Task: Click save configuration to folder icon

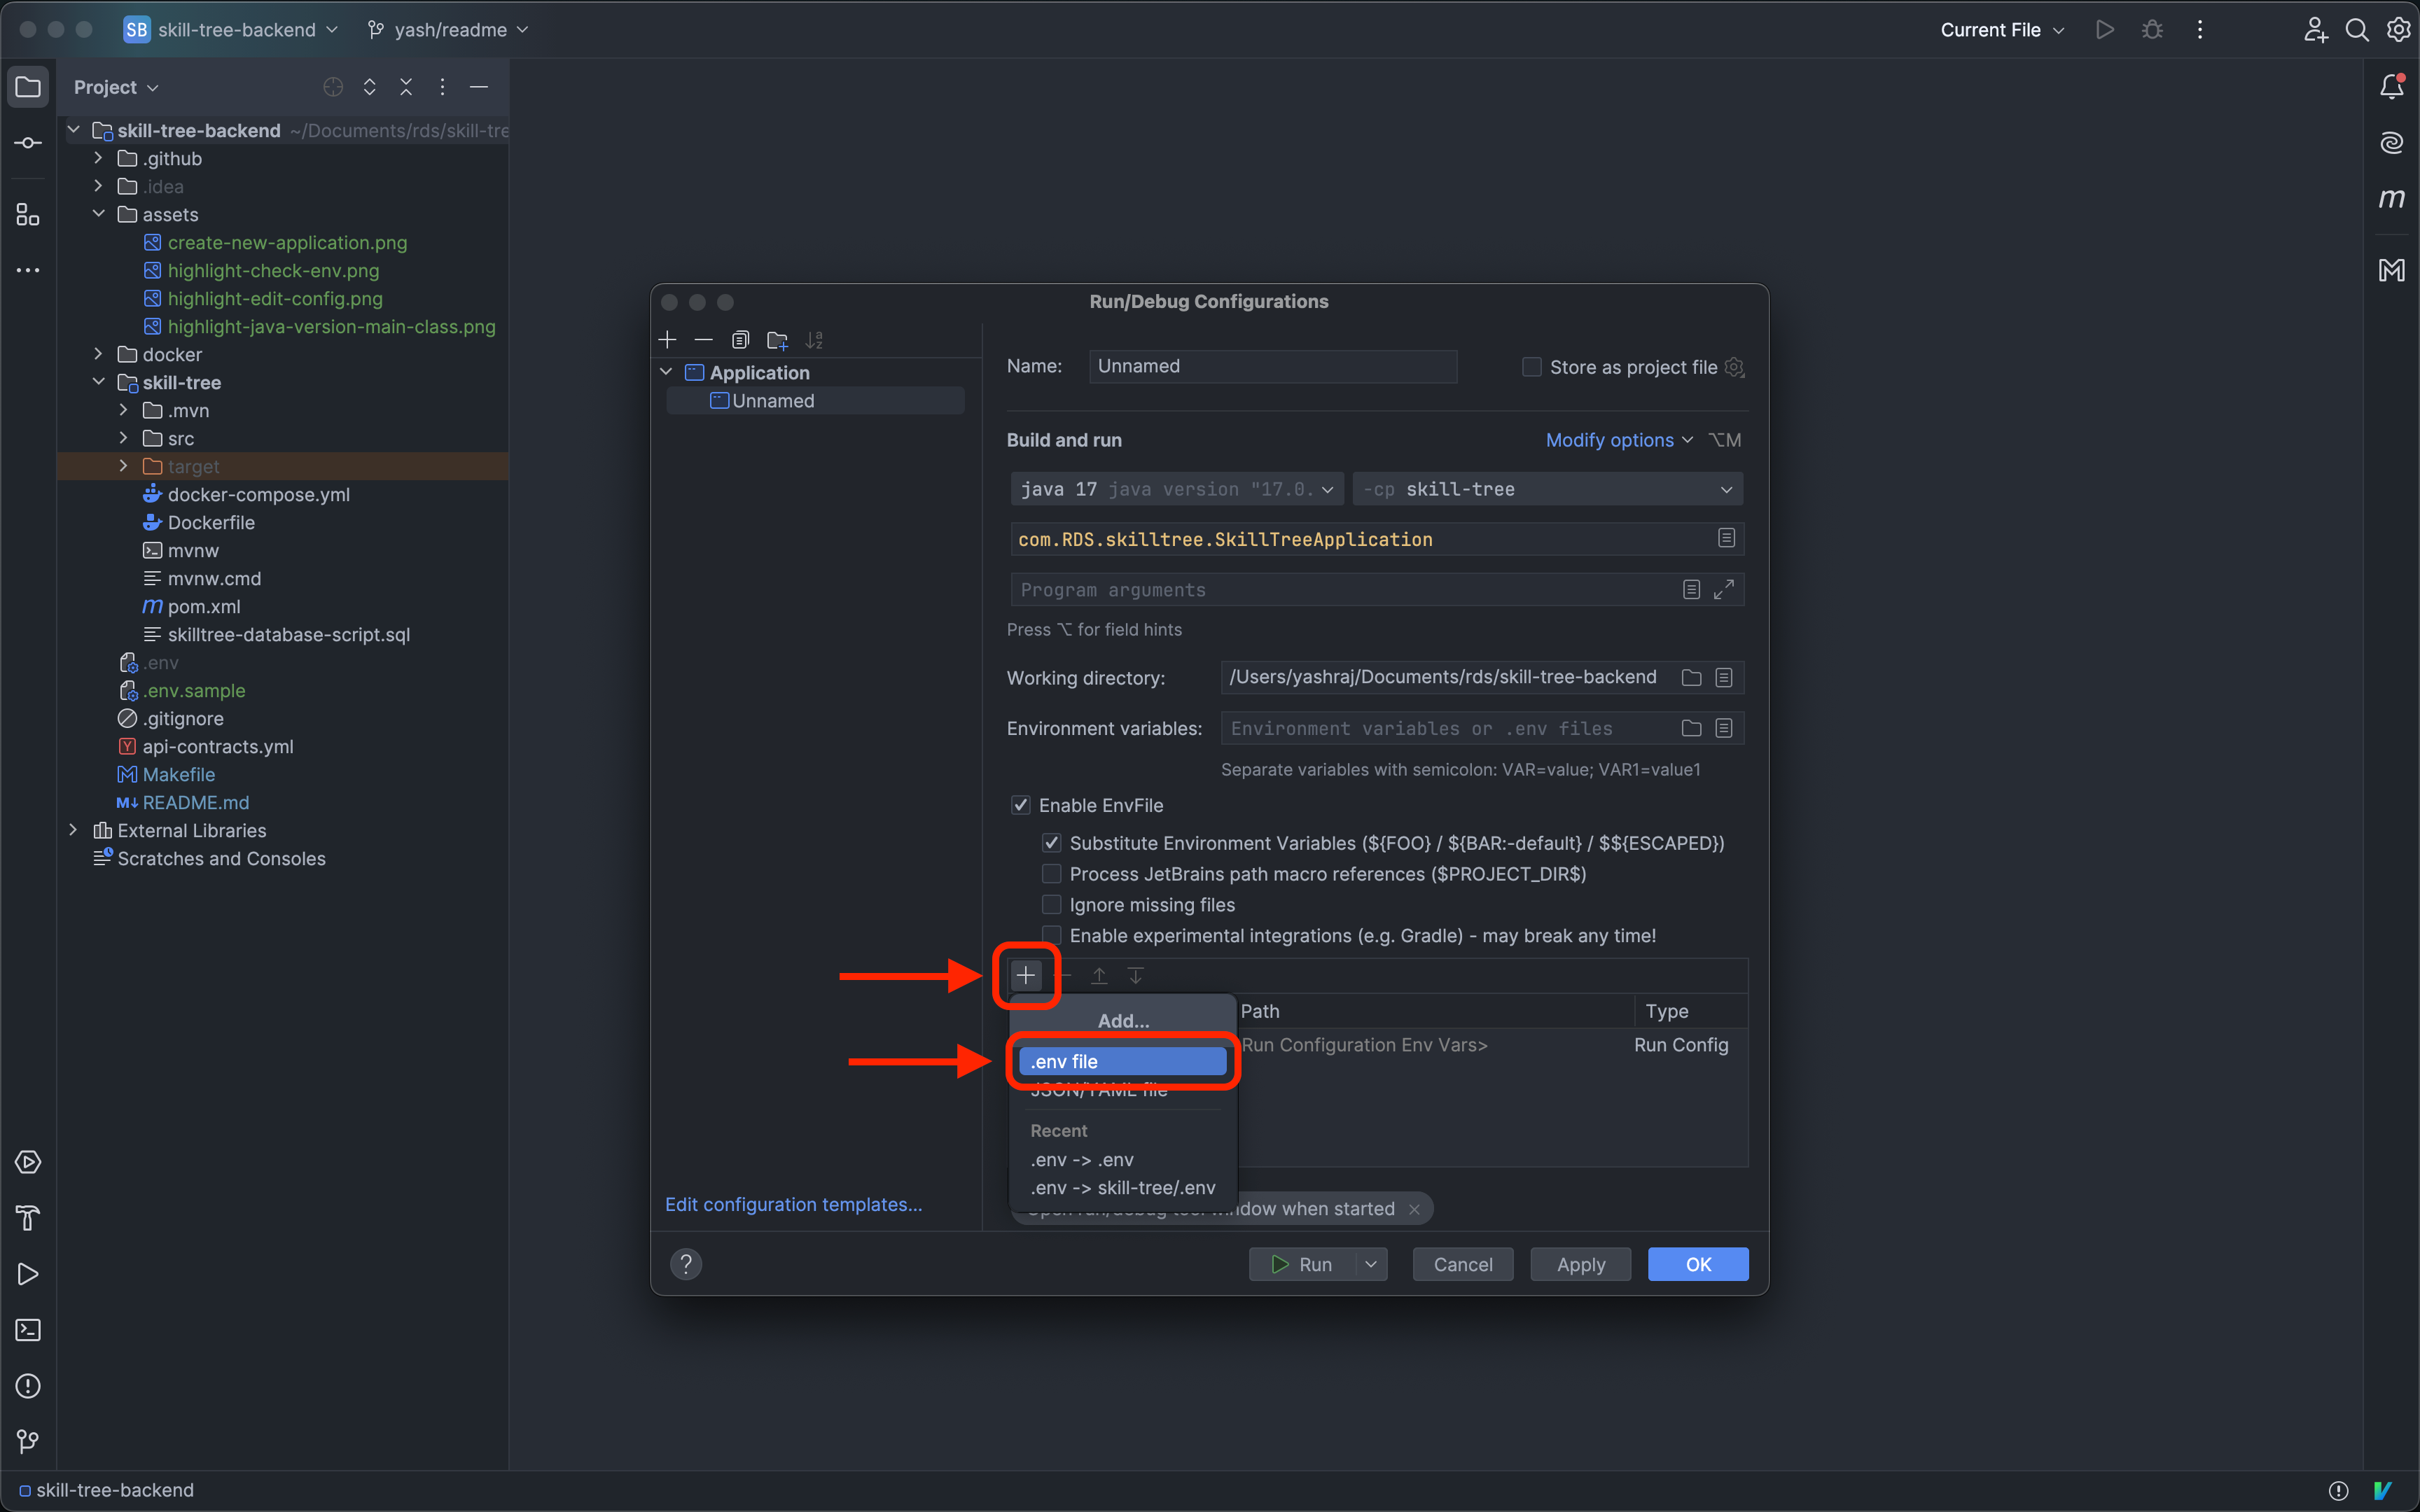Action: click(x=777, y=340)
